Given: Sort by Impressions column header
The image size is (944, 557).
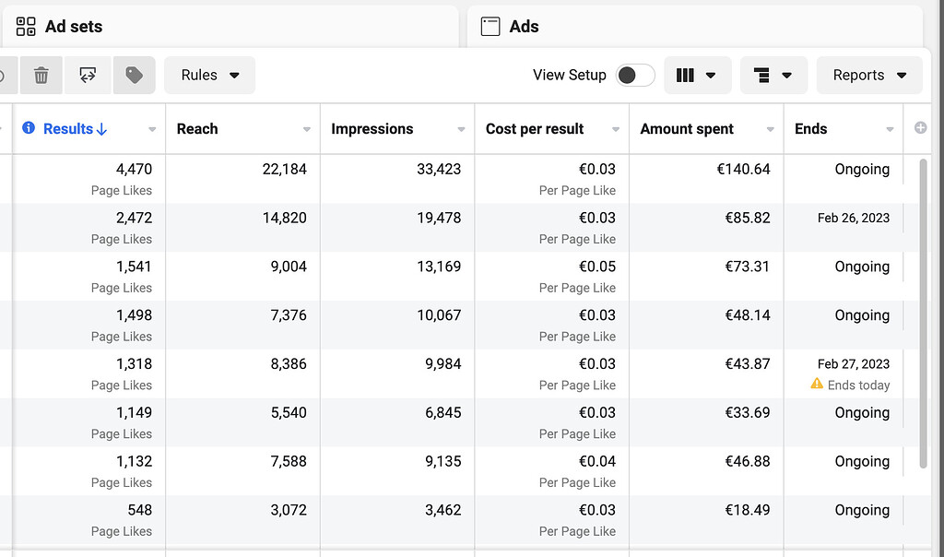Looking at the screenshot, I should point(372,129).
